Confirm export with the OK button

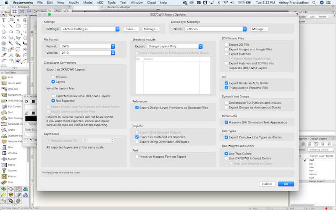click(286, 184)
